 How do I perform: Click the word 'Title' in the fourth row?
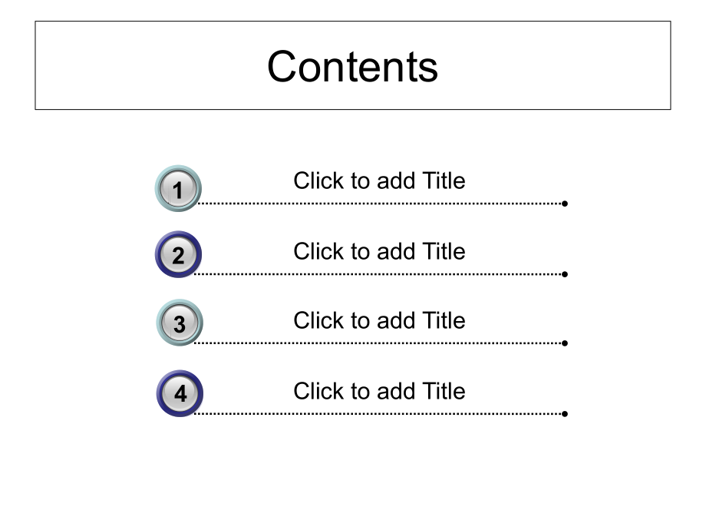(444, 391)
